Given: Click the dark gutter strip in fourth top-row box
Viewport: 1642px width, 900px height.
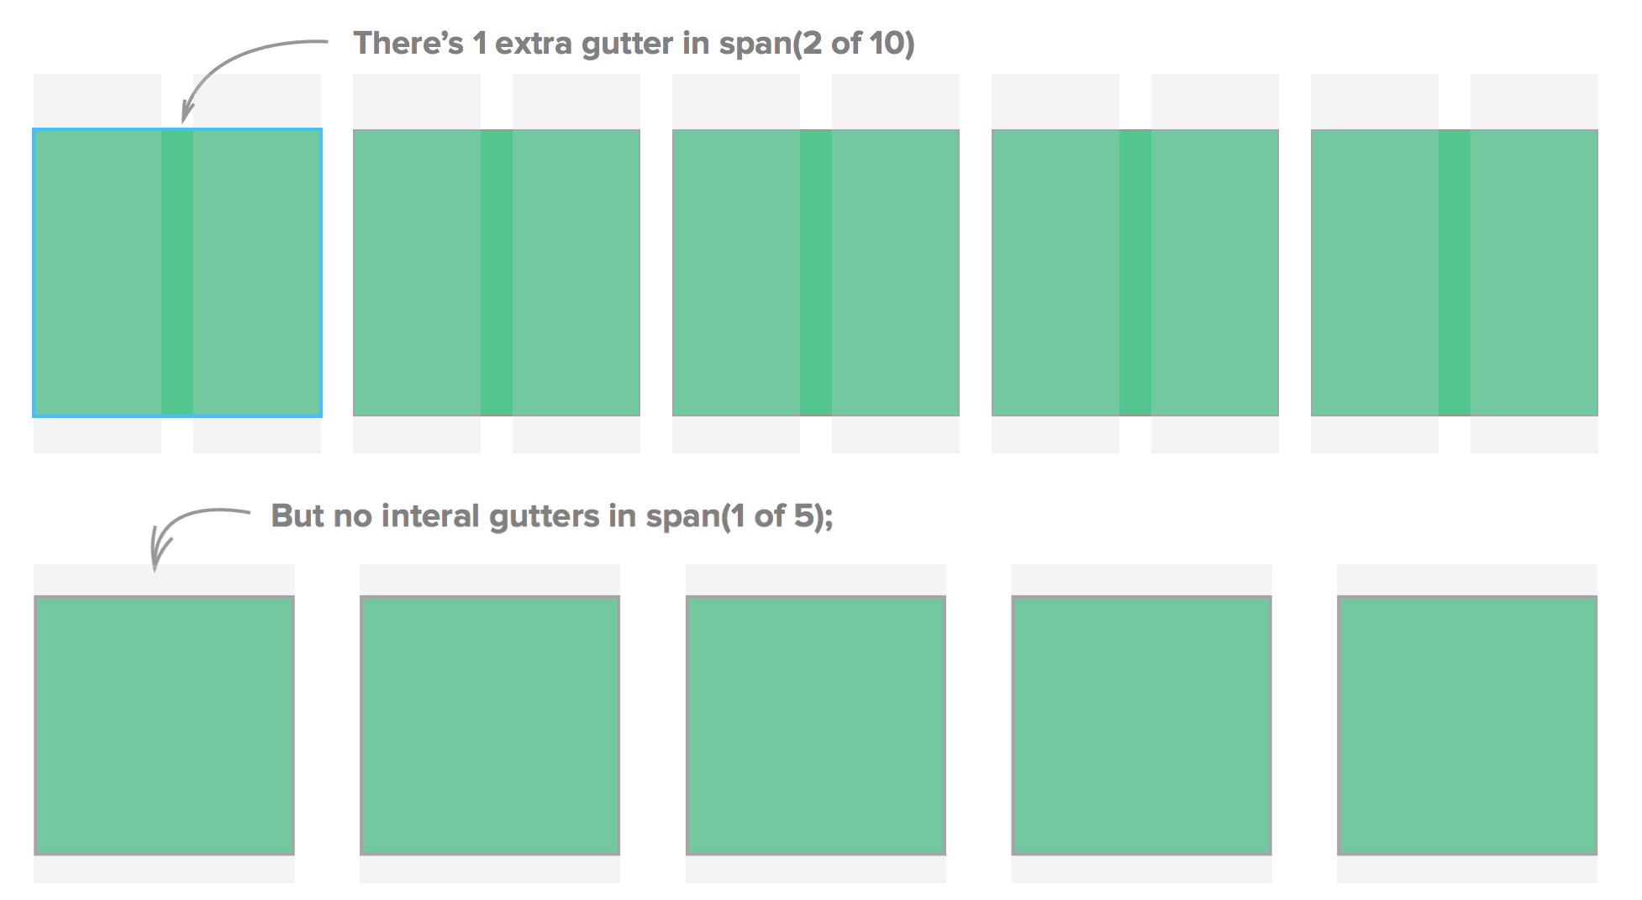Looking at the screenshot, I should click(x=1135, y=273).
